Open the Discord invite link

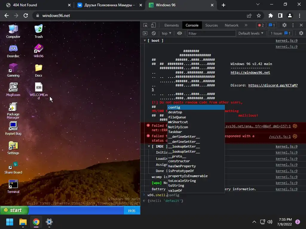[273, 85]
